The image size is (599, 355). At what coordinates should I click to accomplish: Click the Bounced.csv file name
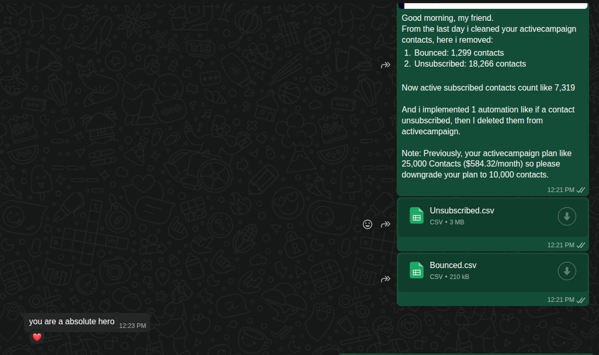[x=453, y=265]
